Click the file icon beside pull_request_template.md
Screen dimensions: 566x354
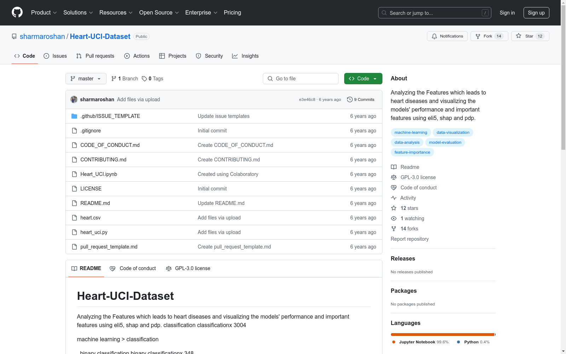(74, 247)
